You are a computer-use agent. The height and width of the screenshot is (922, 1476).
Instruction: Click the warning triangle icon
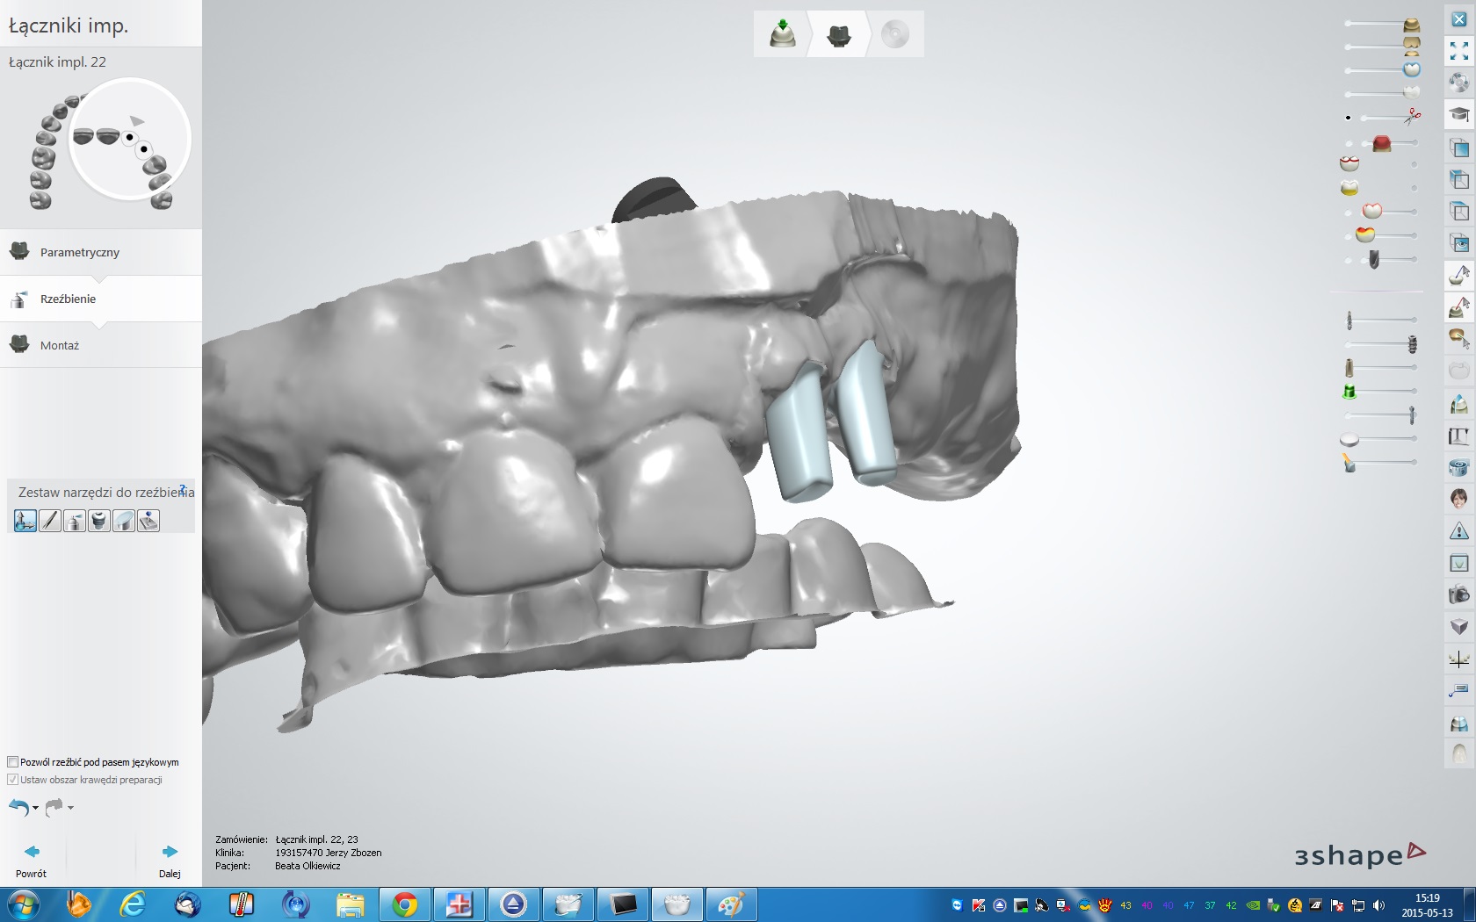(1458, 531)
